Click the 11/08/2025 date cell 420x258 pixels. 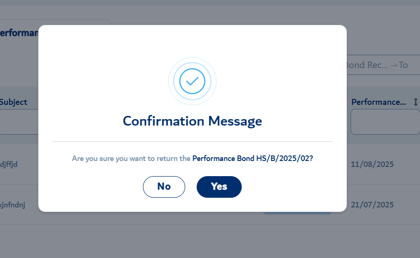tap(372, 164)
